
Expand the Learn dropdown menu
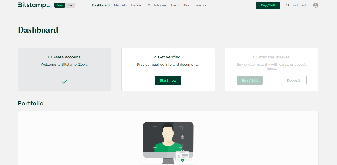(200, 5)
